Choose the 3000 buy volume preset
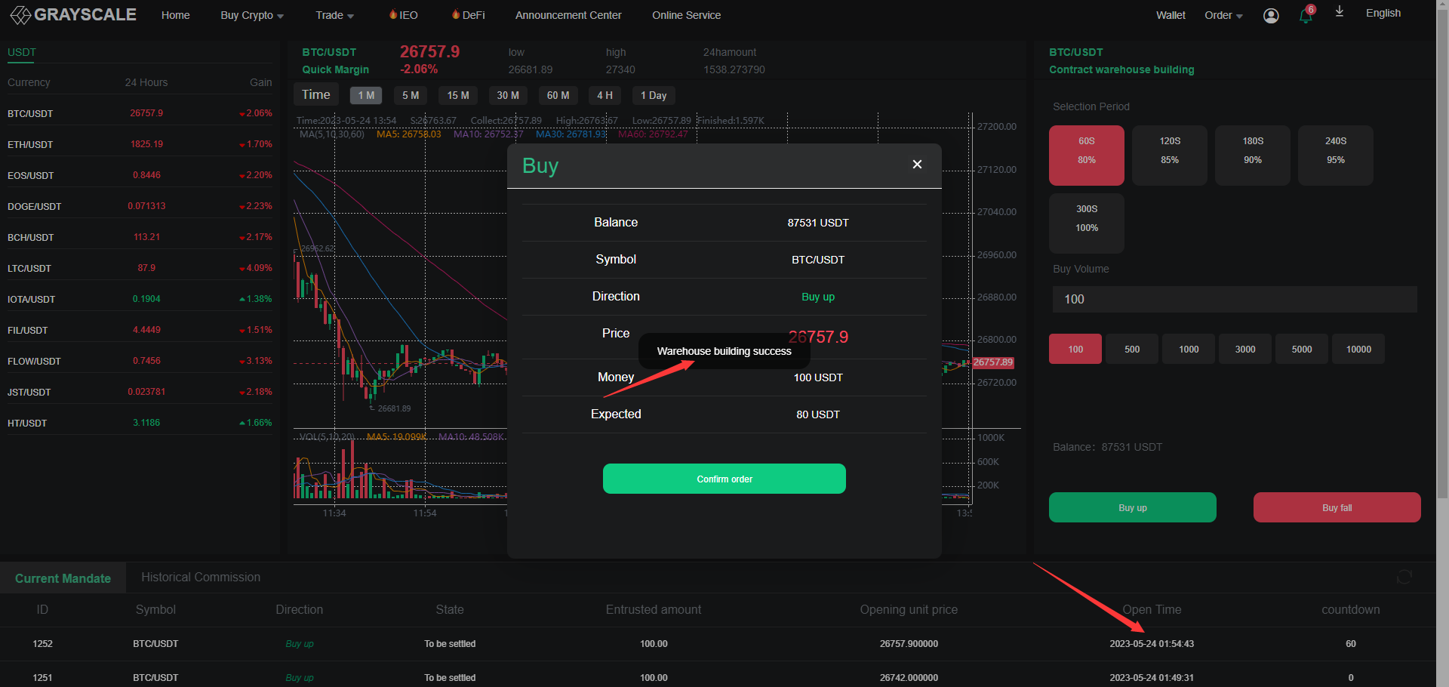 tap(1245, 349)
